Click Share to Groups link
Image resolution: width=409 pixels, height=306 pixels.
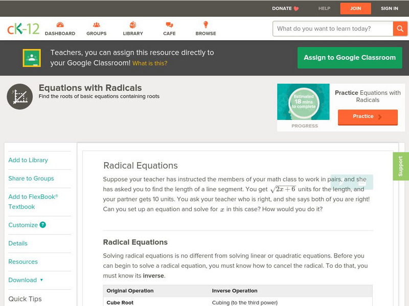31,178
